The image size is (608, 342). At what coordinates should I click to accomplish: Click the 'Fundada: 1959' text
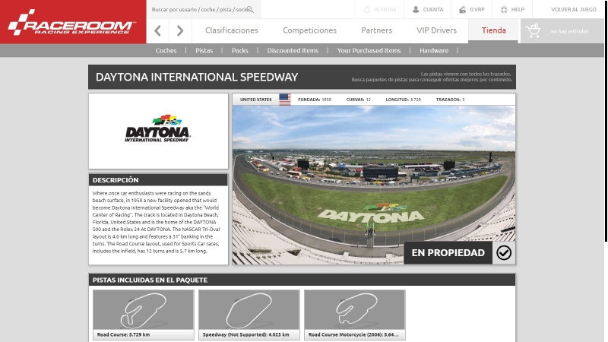(x=315, y=100)
